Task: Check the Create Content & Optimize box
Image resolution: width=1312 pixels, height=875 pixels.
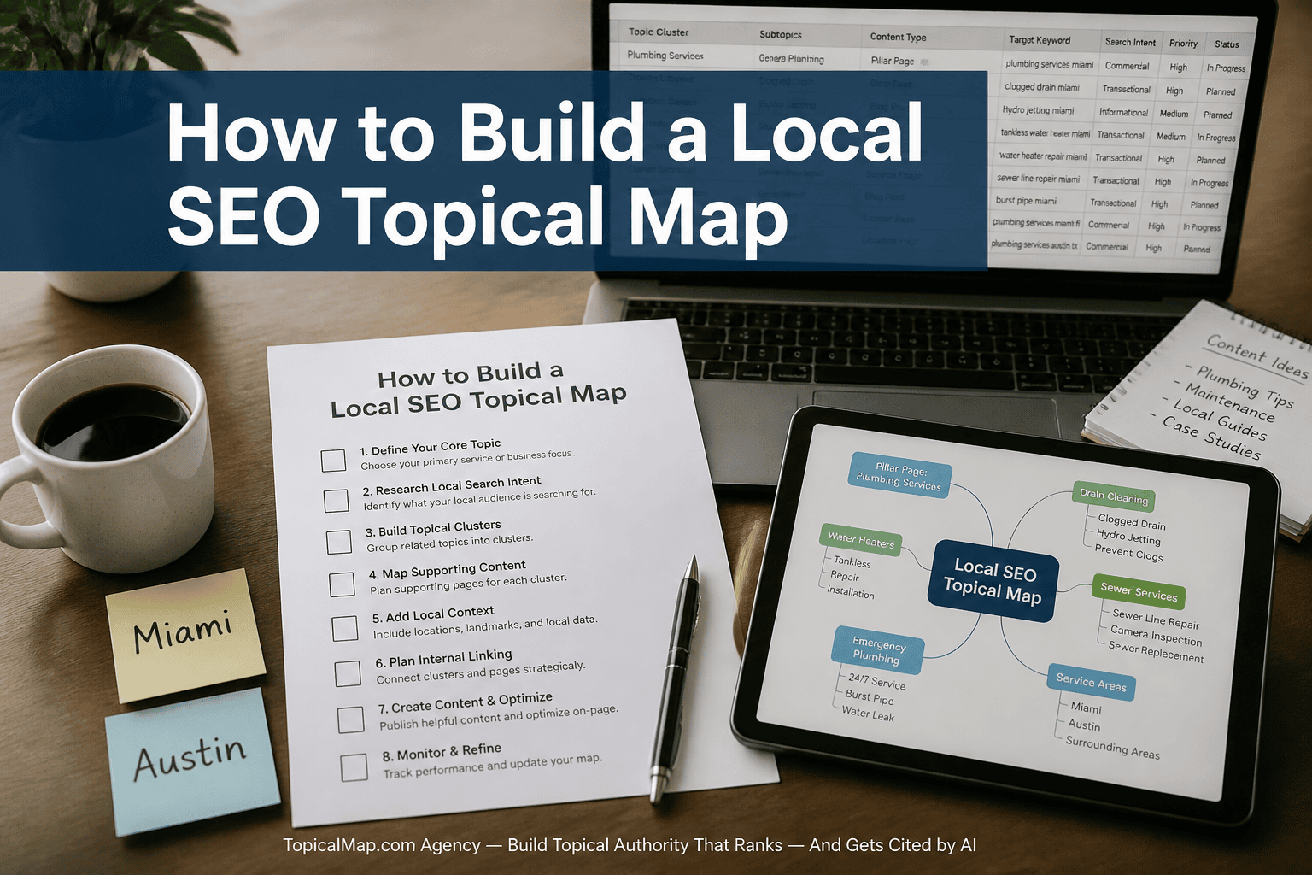Action: [350, 719]
